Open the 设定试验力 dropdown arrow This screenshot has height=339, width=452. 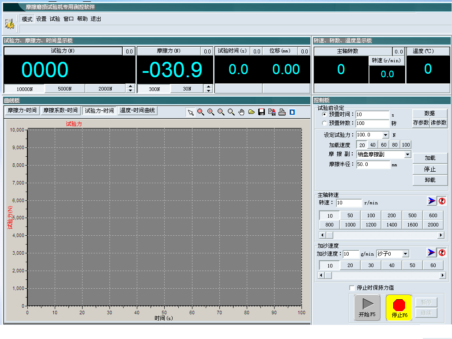(385, 135)
